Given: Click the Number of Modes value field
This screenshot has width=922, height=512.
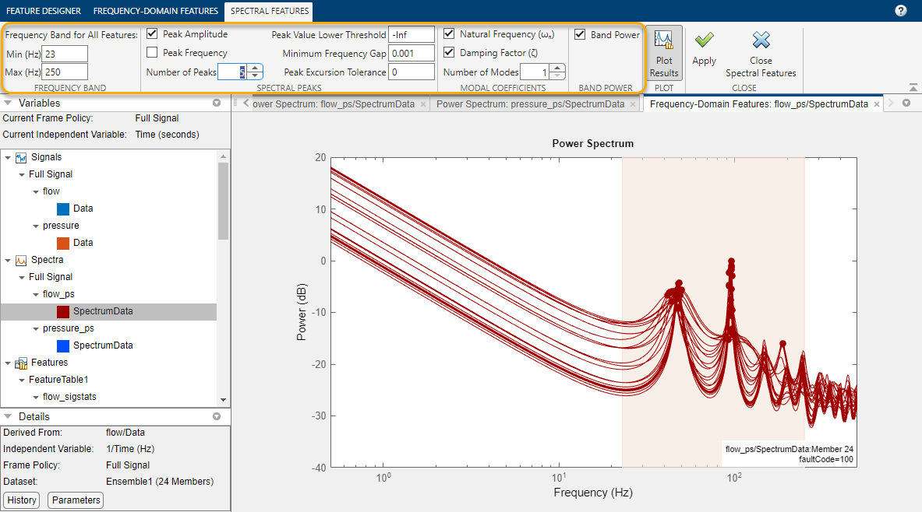Looking at the screenshot, I should click(x=535, y=72).
